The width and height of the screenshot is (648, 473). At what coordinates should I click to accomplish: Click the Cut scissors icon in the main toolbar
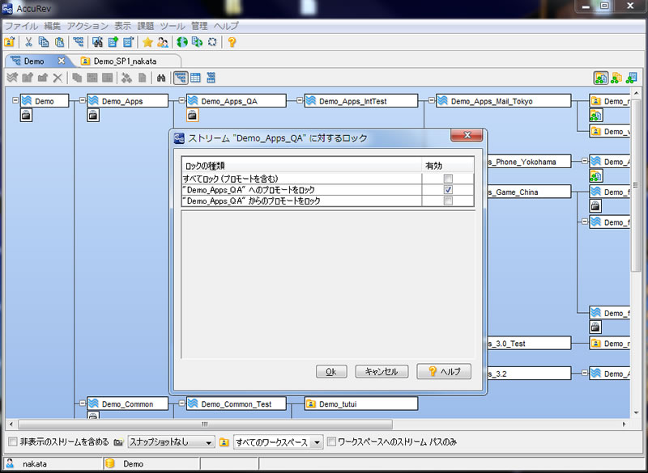point(28,42)
